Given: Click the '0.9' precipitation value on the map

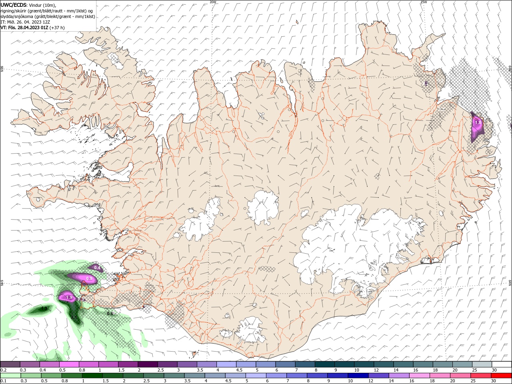Looking at the screenshot, I should point(89,278).
